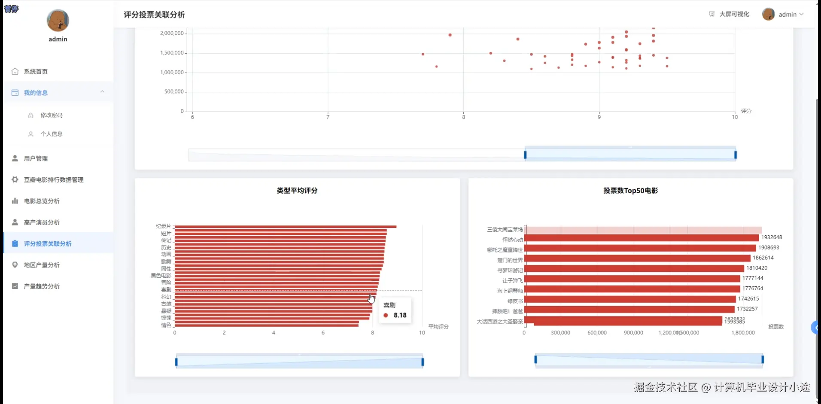Click the 8.18 tooltip value

[x=400, y=315]
